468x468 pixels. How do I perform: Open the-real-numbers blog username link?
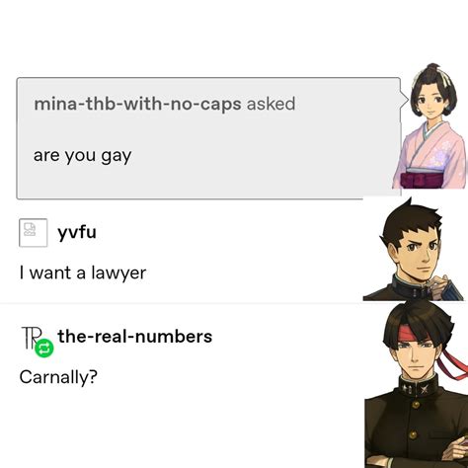pyautogui.click(x=135, y=336)
